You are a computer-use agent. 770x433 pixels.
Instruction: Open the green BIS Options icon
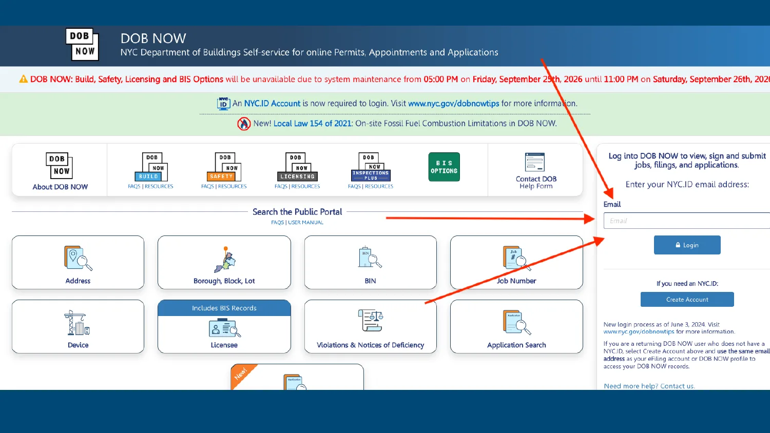click(444, 167)
